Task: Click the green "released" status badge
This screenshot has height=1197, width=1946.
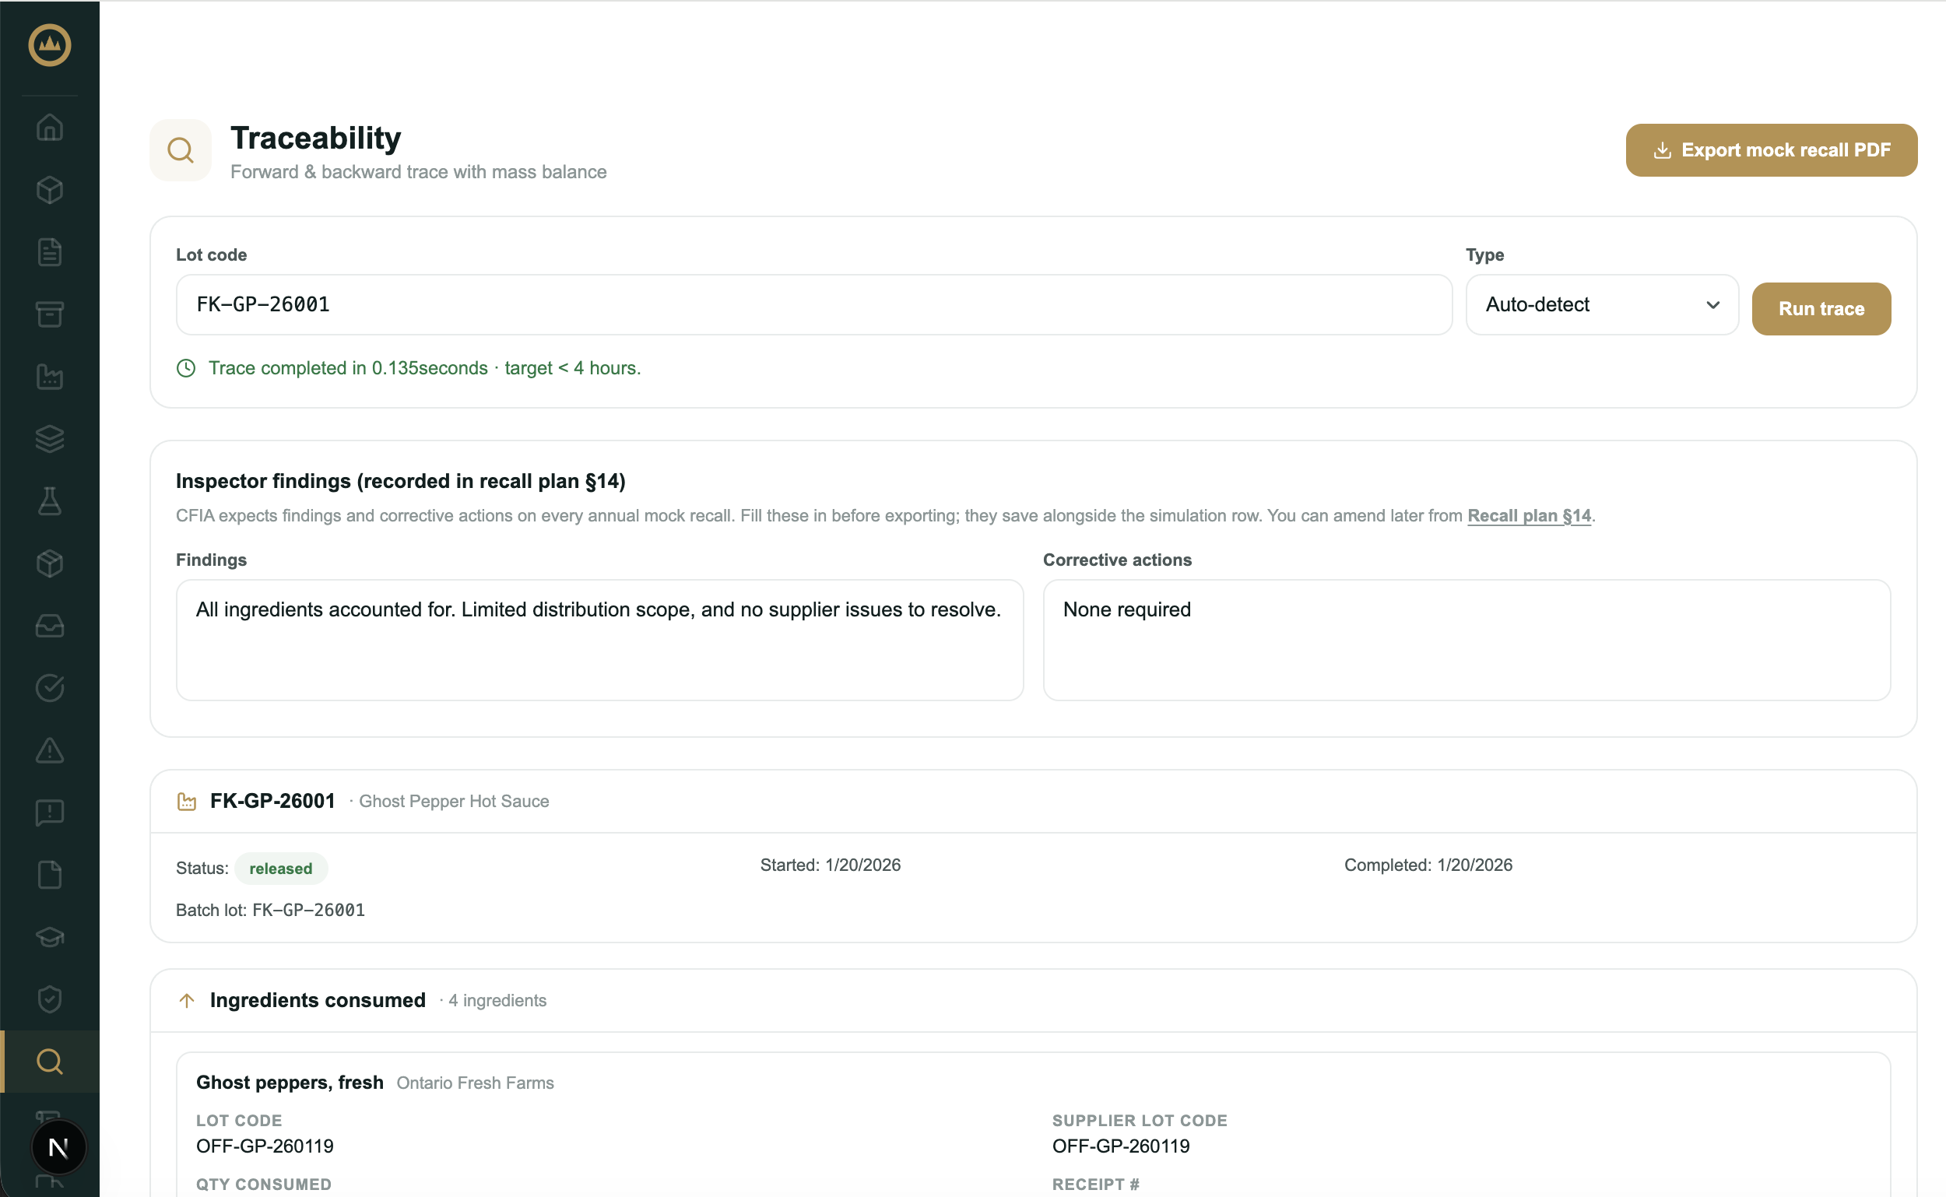Action: (x=281, y=869)
